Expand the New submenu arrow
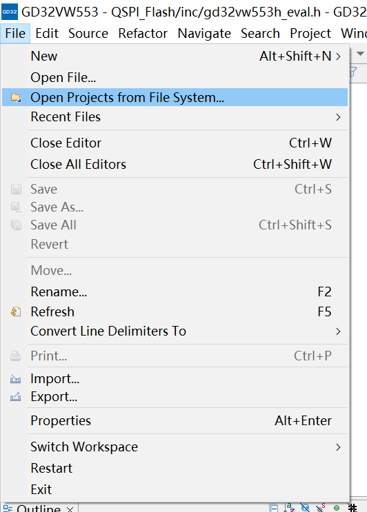The height and width of the screenshot is (512, 367). tap(338, 57)
